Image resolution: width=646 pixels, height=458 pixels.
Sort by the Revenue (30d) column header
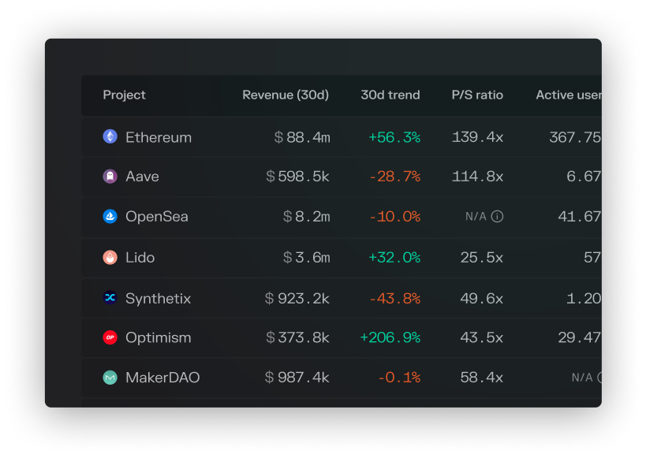point(285,95)
